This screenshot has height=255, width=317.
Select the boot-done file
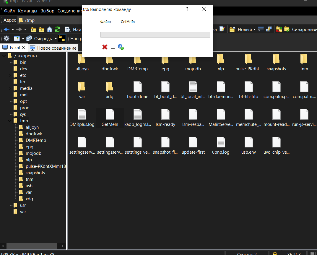pos(137,90)
